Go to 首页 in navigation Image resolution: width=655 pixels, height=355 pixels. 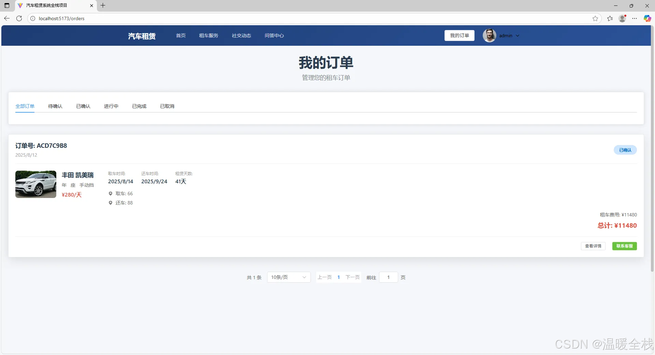point(181,35)
